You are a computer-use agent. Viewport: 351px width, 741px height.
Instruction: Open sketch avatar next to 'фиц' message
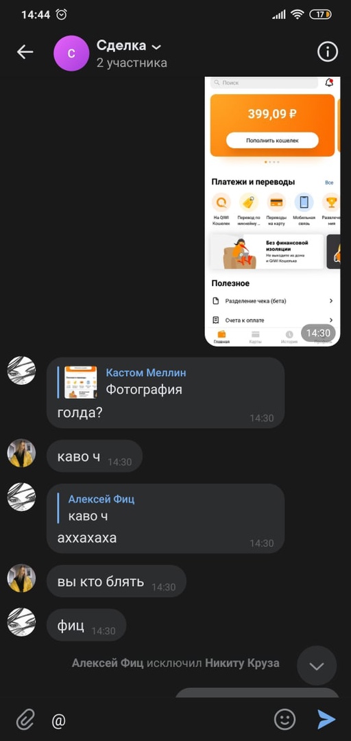(x=22, y=622)
